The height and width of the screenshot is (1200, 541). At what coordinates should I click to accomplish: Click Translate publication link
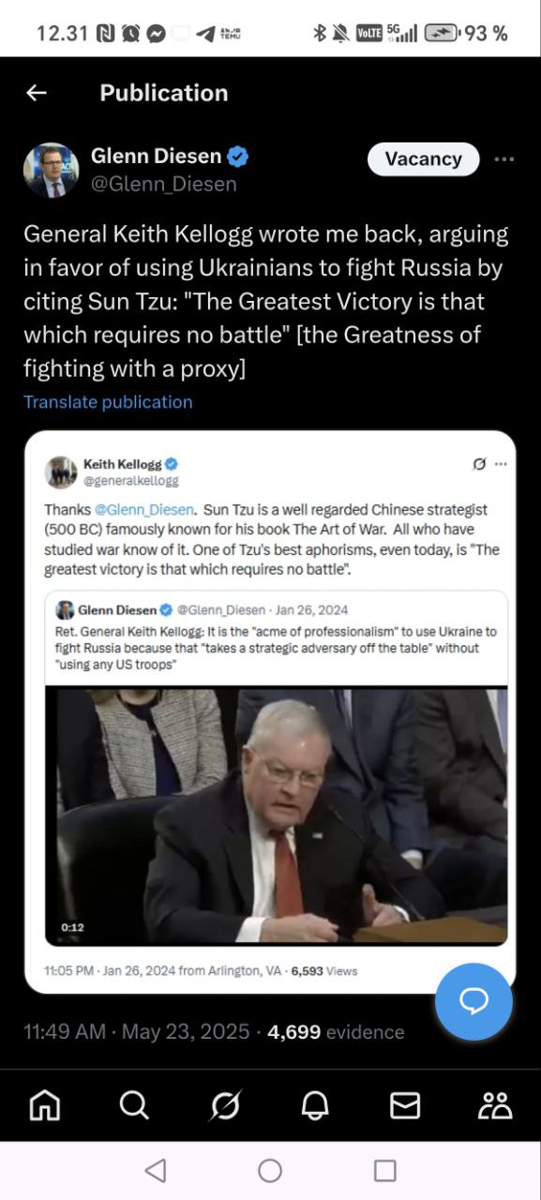[x=108, y=402]
